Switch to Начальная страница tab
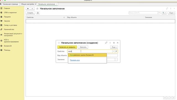 (x=10, y=4)
